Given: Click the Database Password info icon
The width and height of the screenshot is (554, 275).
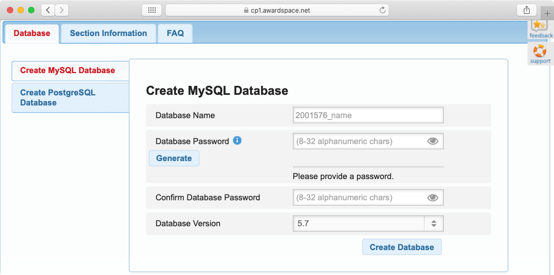Looking at the screenshot, I should click(x=237, y=141).
